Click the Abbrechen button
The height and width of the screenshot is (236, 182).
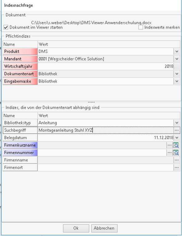[x=104, y=228]
